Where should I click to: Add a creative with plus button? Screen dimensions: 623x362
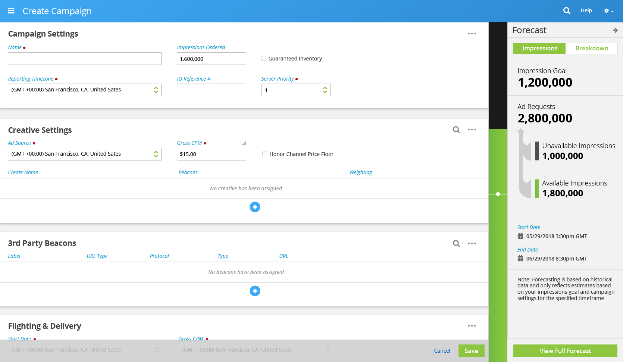click(x=255, y=207)
